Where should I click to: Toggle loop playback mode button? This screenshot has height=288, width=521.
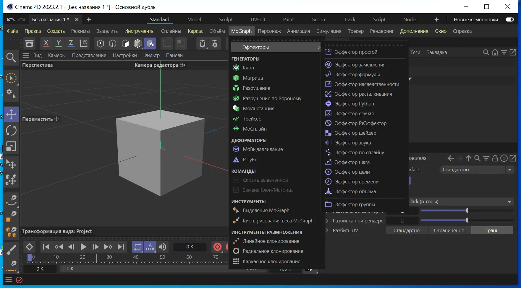click(x=137, y=247)
